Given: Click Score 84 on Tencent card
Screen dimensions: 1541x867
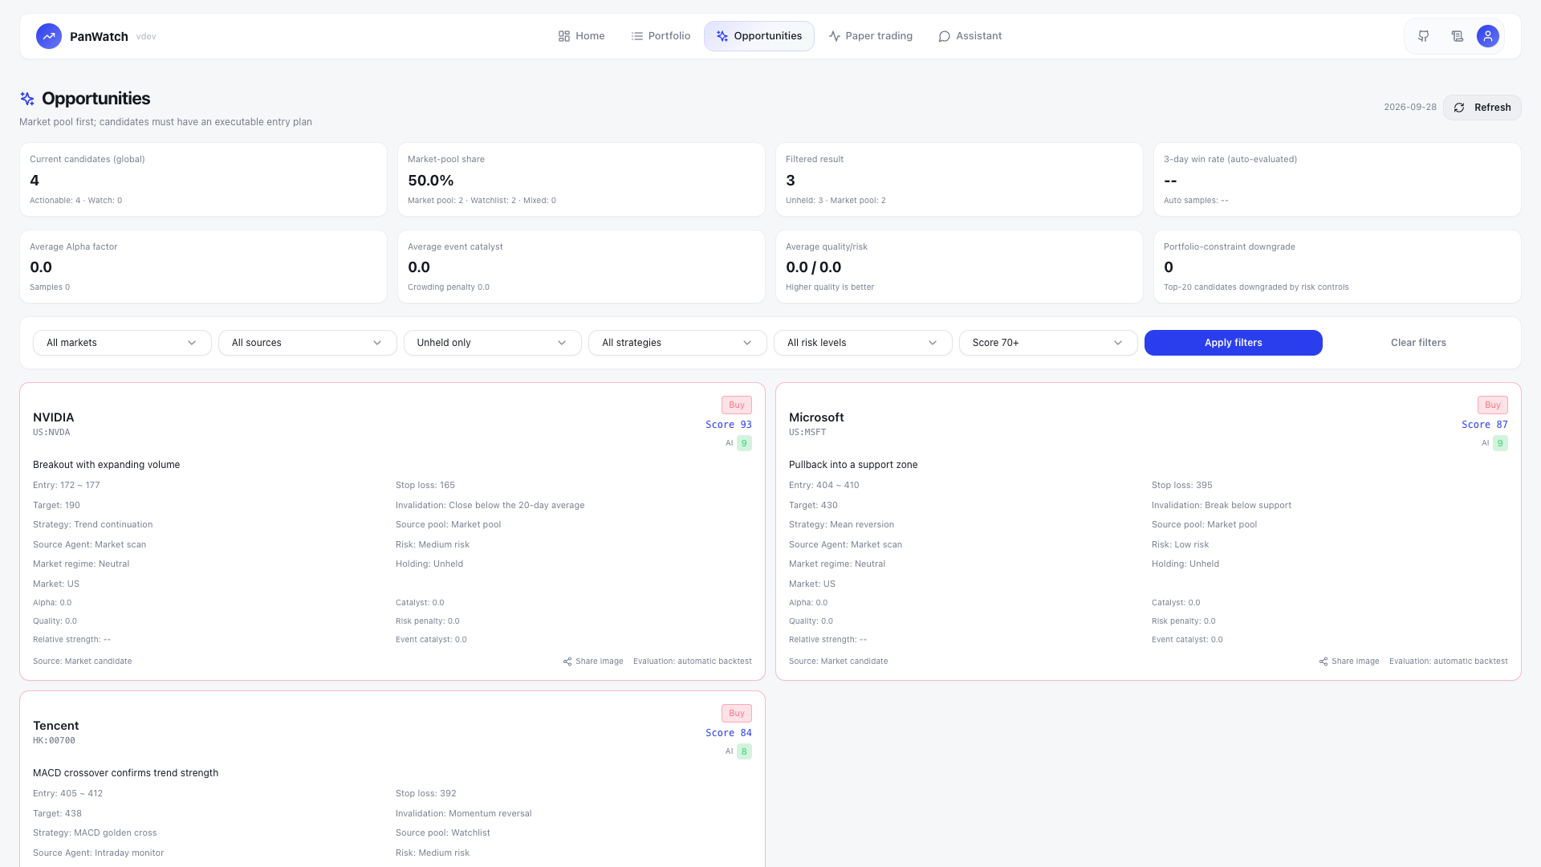Looking at the screenshot, I should 729,733.
